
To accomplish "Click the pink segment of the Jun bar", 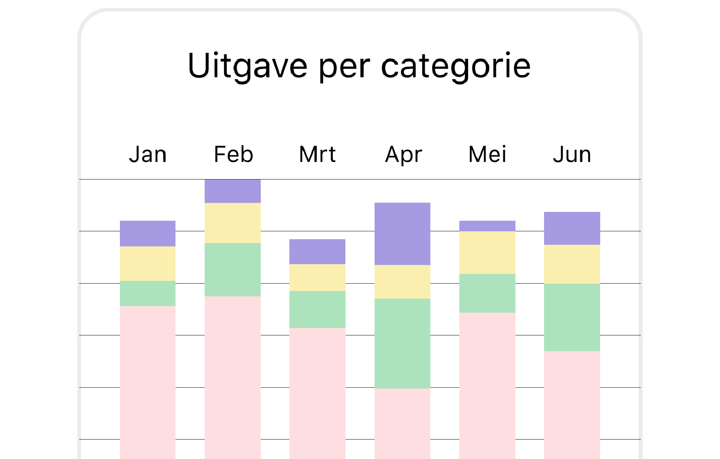I will [x=572, y=405].
